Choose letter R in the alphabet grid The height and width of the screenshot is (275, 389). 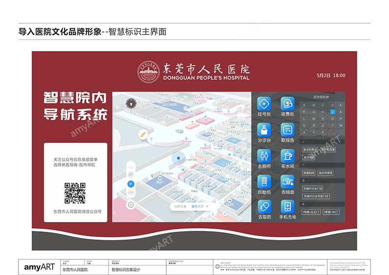point(314,125)
